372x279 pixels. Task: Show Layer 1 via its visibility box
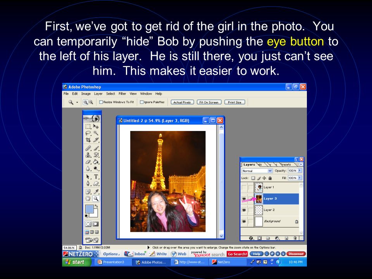tap(244, 188)
